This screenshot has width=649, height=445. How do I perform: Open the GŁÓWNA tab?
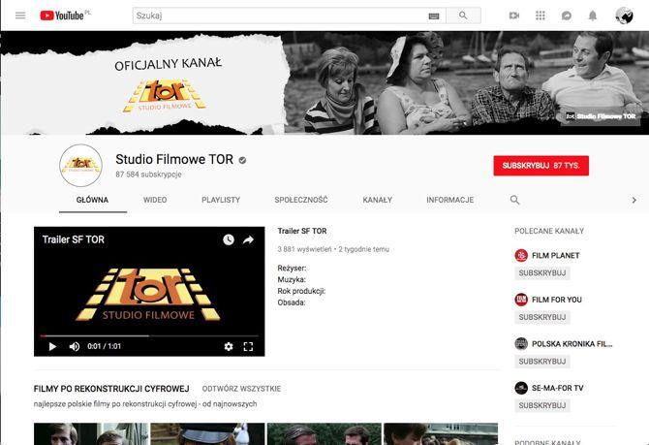pyautogui.click(x=92, y=200)
